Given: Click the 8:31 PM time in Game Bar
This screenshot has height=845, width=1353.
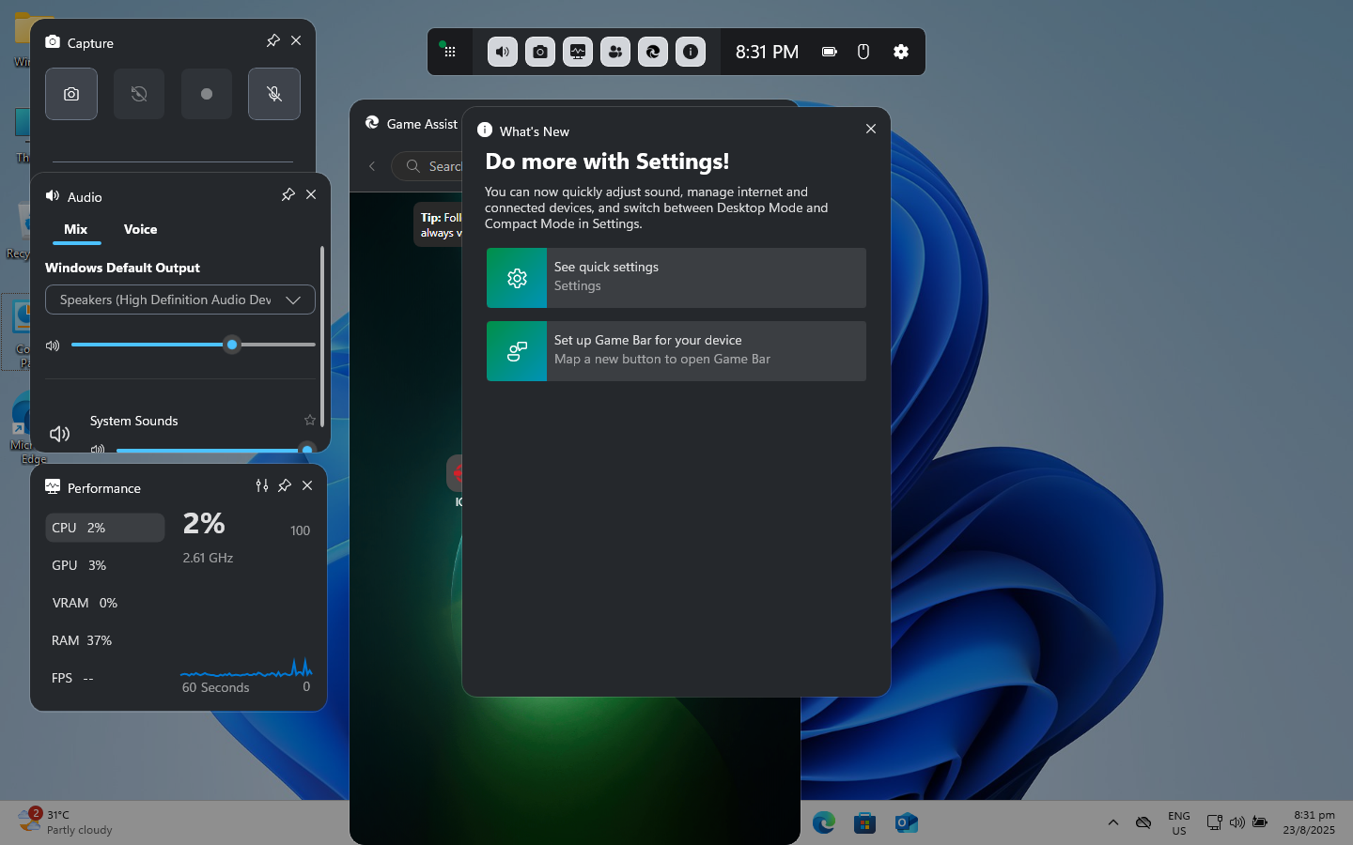Looking at the screenshot, I should pos(767,52).
